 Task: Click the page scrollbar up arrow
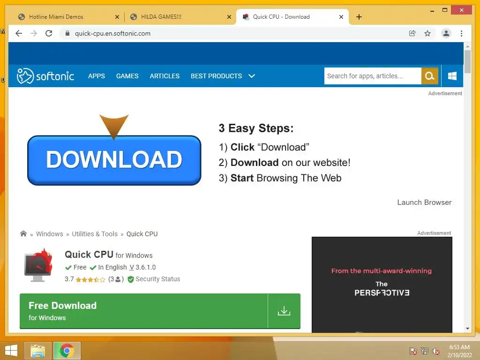[467, 46]
